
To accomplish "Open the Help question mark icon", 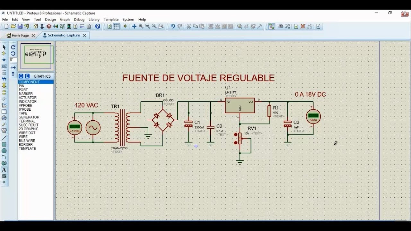I will pos(98,26).
